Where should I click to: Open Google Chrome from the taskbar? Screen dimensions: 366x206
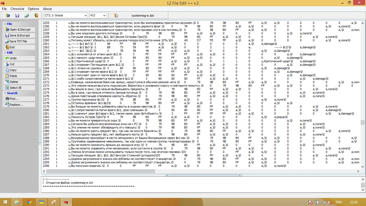point(29,202)
